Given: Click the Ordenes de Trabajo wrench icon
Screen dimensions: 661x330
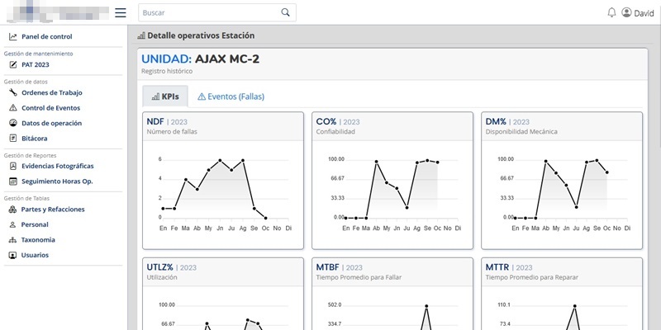Looking at the screenshot, I should coord(13,92).
